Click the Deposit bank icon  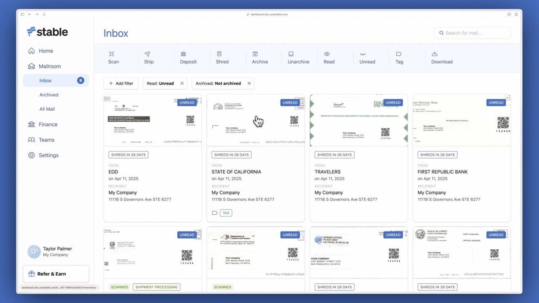[183, 54]
